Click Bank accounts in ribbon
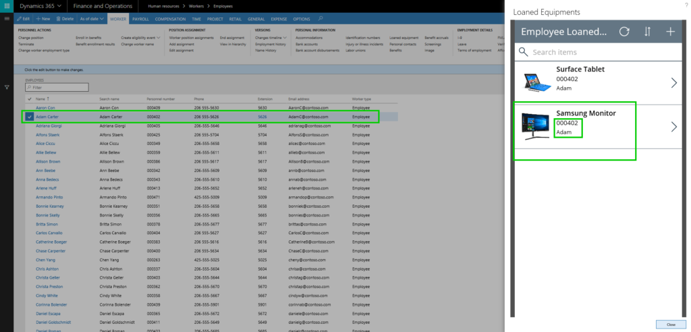691x332 pixels. tap(307, 44)
